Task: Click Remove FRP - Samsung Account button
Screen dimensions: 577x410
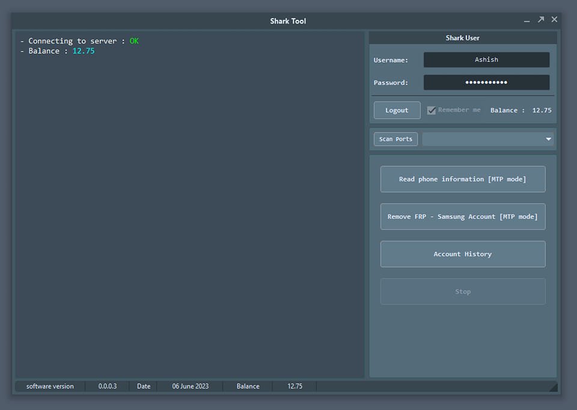Action: click(x=463, y=216)
